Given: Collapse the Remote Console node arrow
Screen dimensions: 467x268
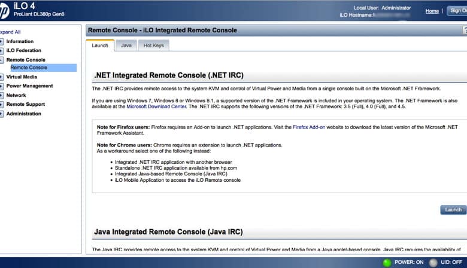Looking at the screenshot, I should tap(1, 60).
